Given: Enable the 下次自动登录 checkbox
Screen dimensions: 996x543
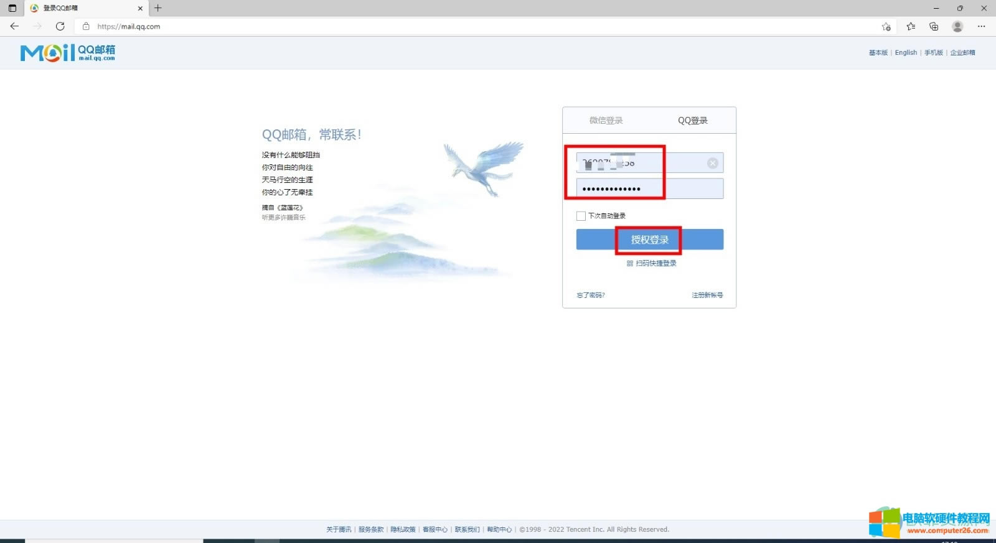Looking at the screenshot, I should tap(581, 216).
